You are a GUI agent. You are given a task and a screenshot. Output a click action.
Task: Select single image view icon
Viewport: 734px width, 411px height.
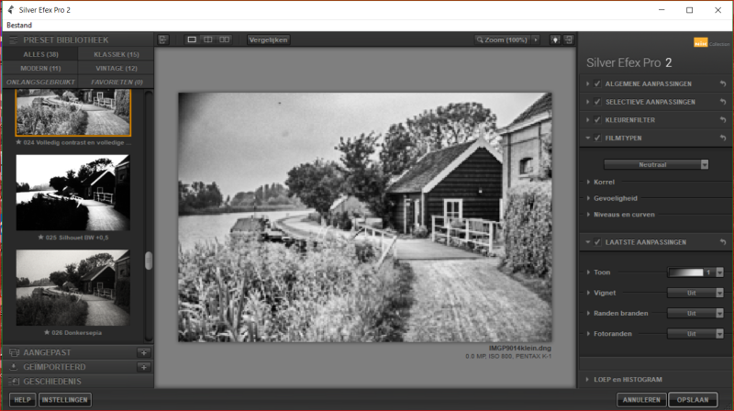192,39
